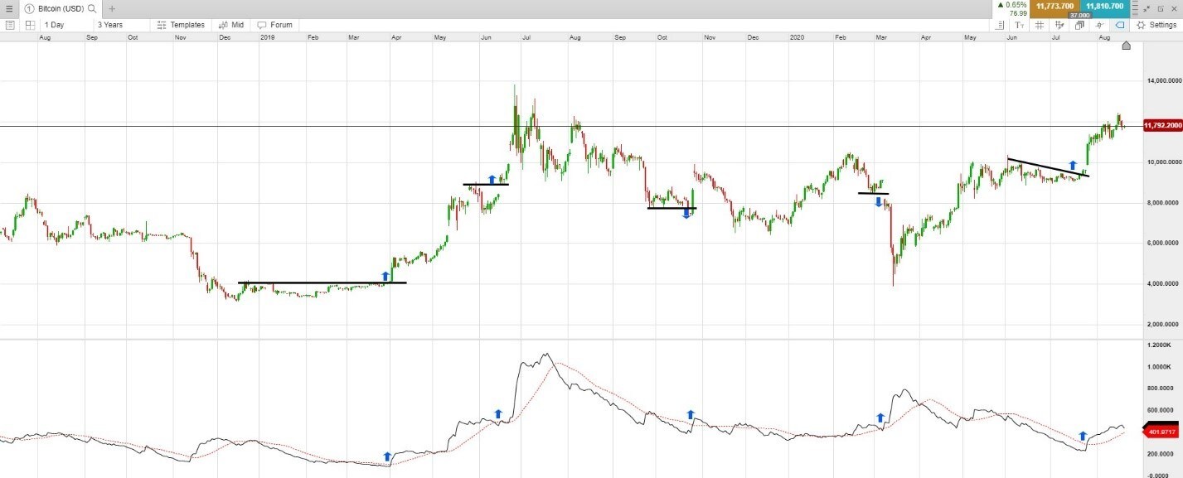Toggle the price tag label icon
Image resolution: width=1183 pixels, height=478 pixels.
(1121, 25)
